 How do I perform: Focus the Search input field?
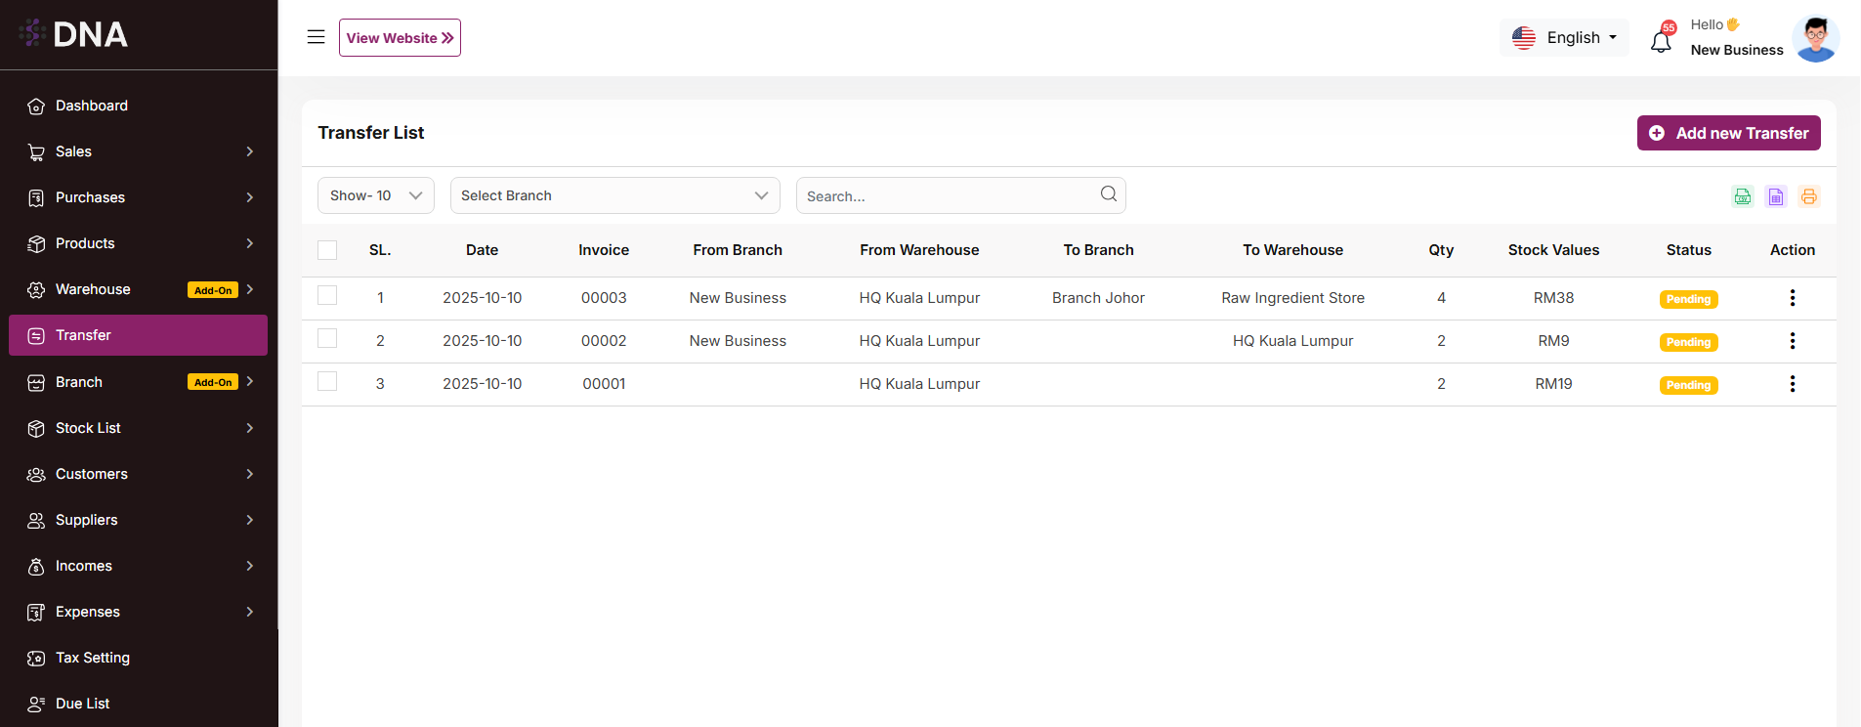(948, 196)
